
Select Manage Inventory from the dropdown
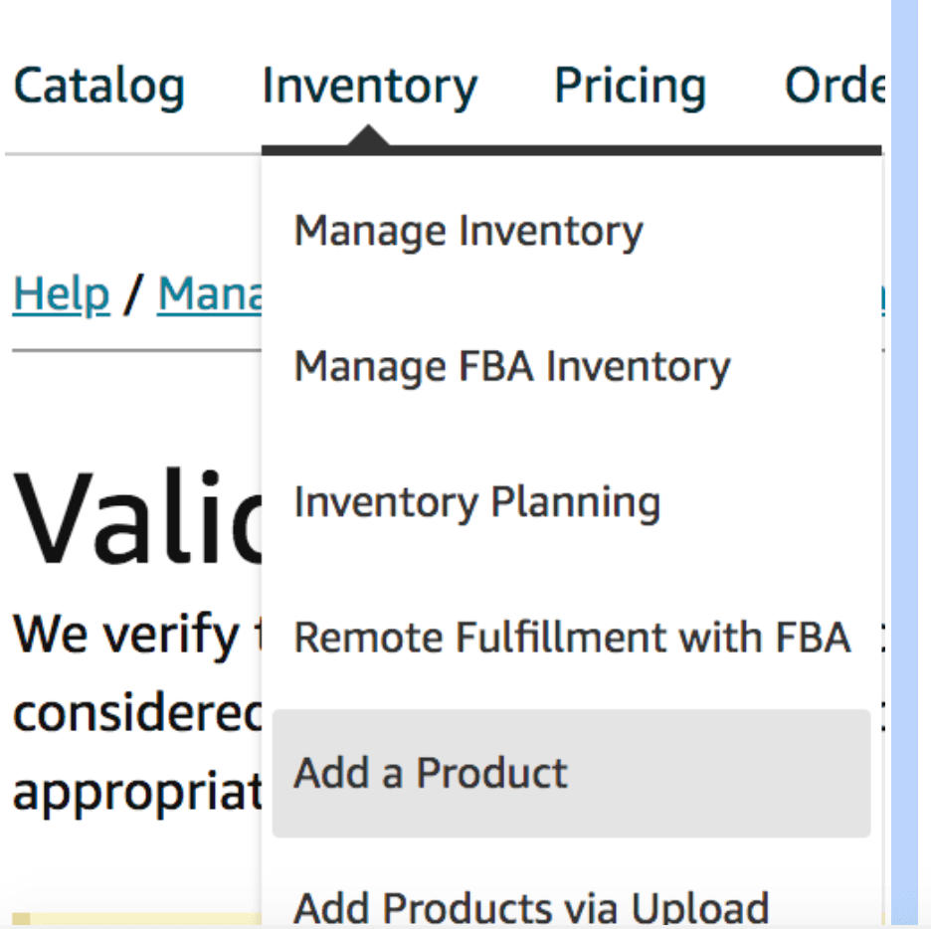click(x=468, y=231)
